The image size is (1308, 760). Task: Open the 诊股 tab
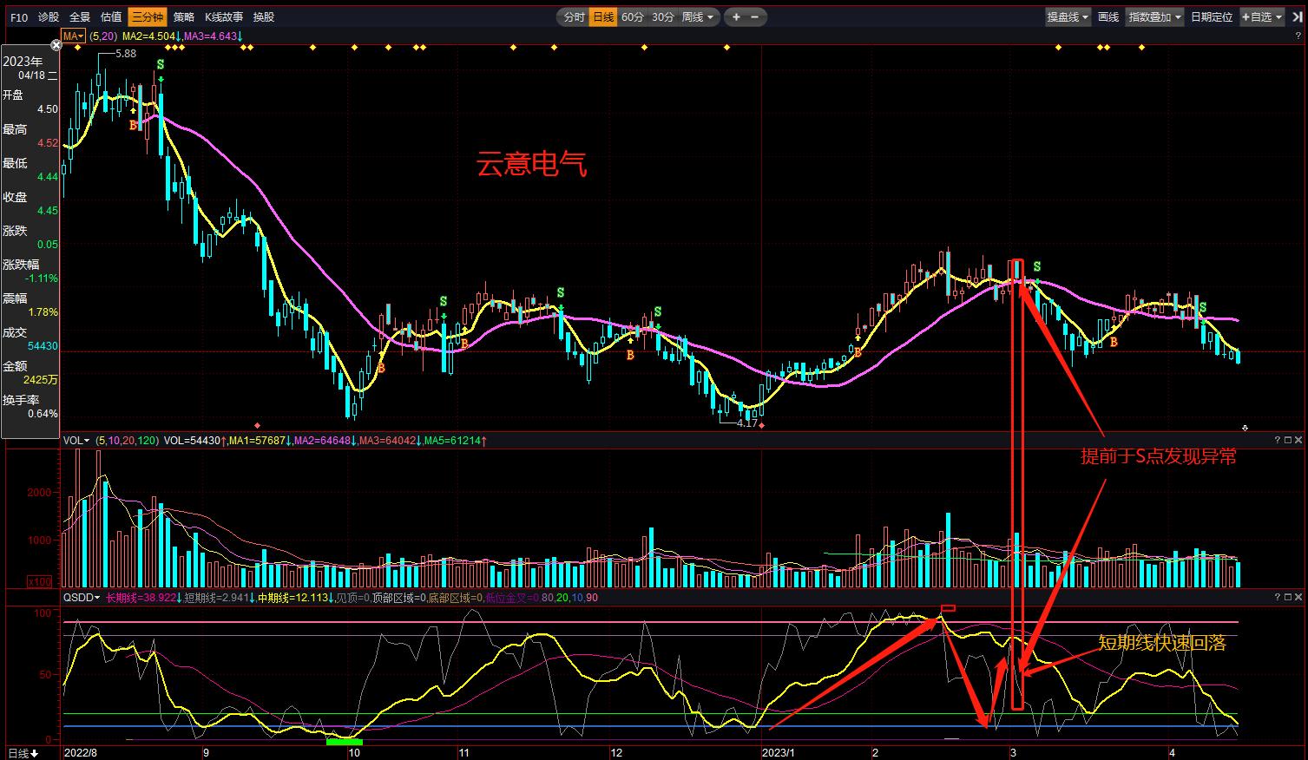49,16
